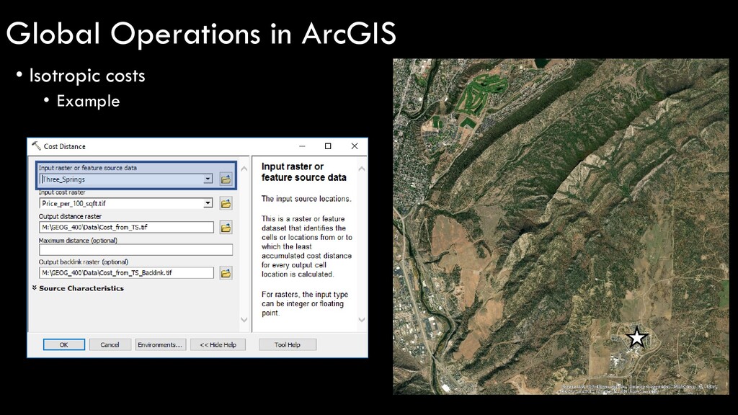This screenshot has height=415, width=738.
Task: Click the 'Isotropic costs' bullet text
Action: [87, 76]
